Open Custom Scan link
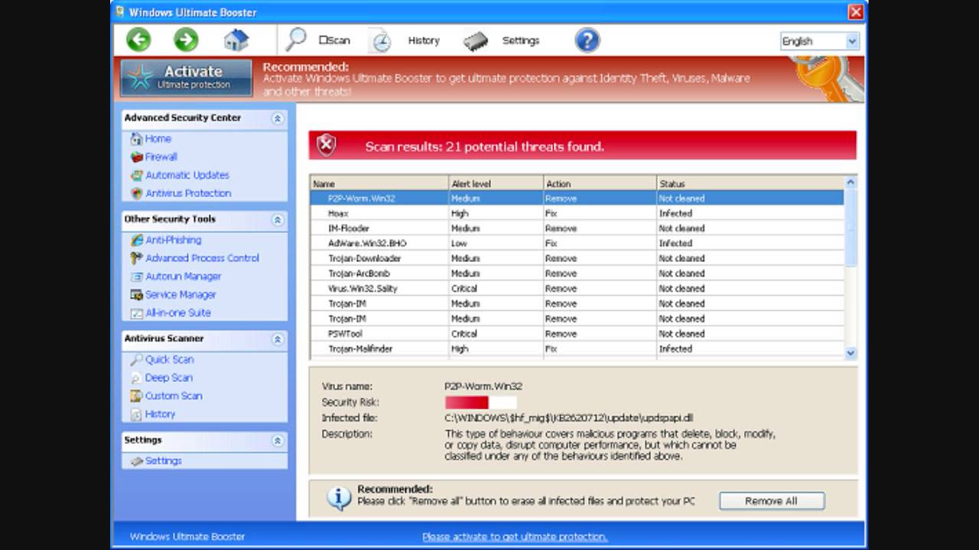 (x=174, y=396)
